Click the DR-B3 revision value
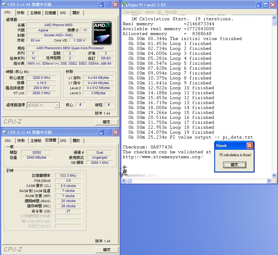 tap(106, 58)
